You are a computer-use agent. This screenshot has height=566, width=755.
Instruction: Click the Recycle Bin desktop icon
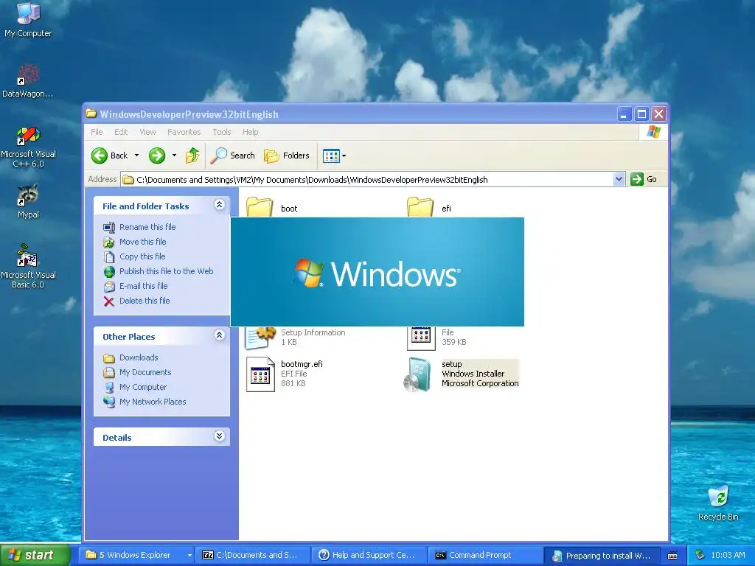coord(718,503)
